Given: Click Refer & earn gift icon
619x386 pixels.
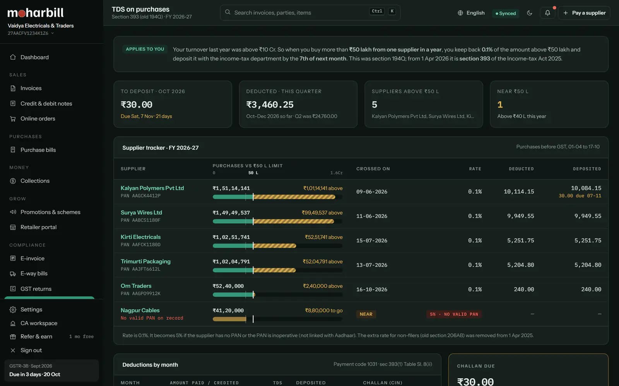Looking at the screenshot, I should (x=13, y=337).
